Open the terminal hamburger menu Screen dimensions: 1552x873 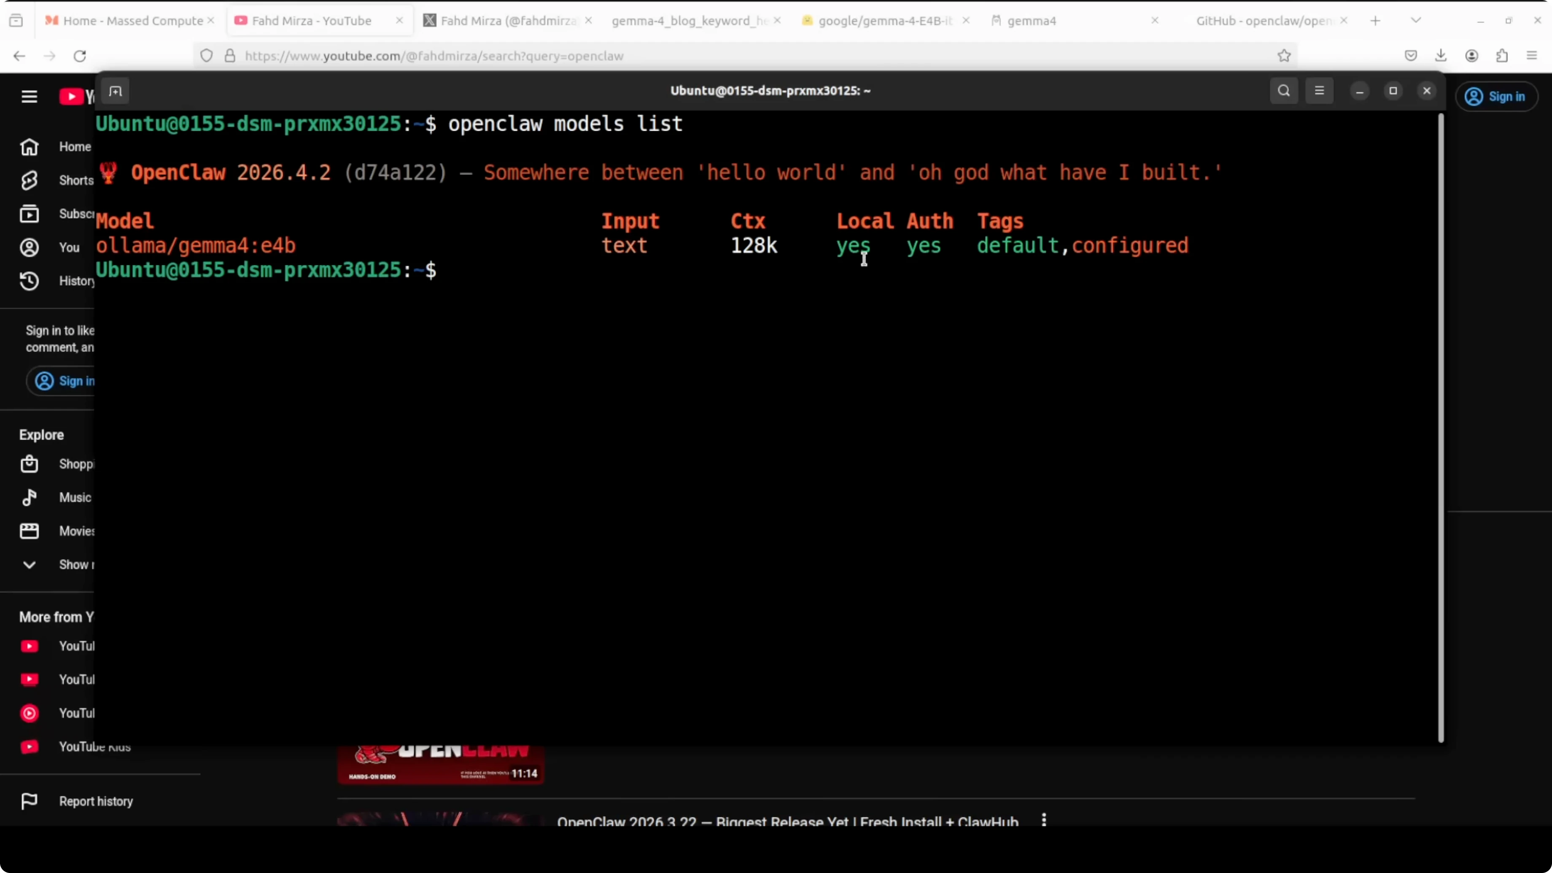pyautogui.click(x=1320, y=91)
